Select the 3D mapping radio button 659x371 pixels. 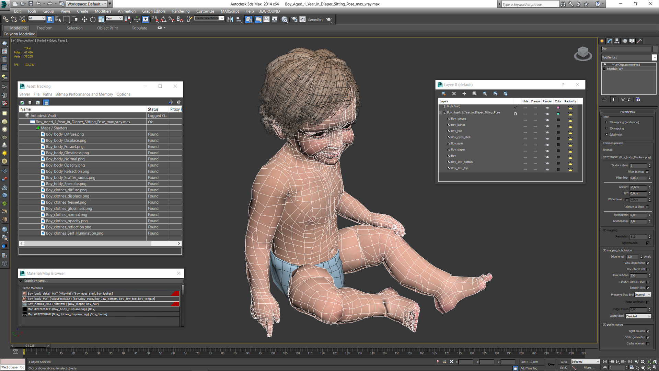coord(606,128)
